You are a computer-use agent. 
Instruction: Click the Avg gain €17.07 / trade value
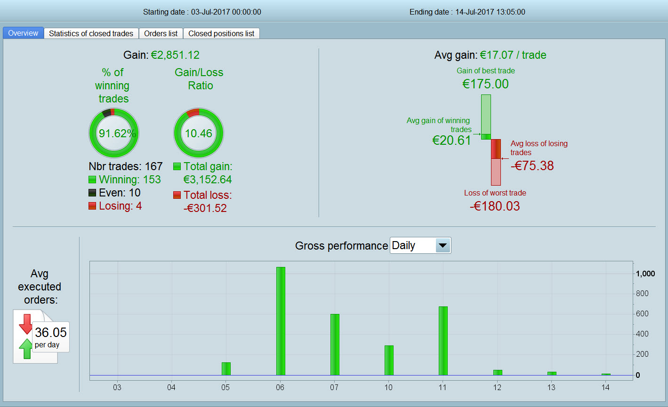pyautogui.click(x=513, y=55)
